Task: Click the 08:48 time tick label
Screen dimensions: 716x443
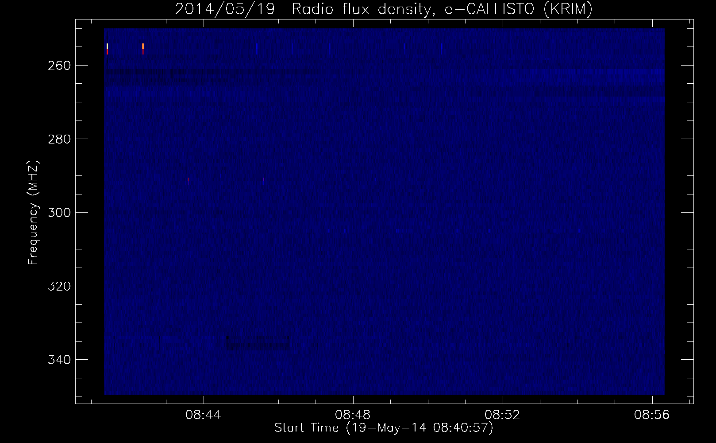Action: 353,415
